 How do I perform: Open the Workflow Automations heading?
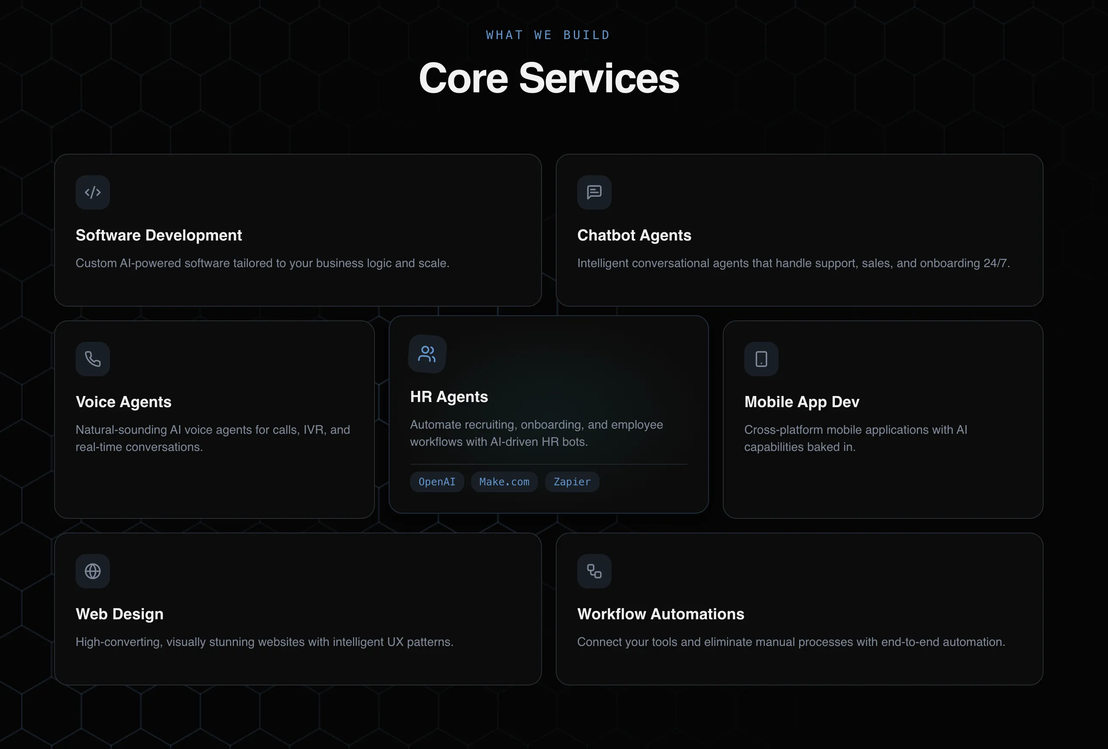[661, 614]
